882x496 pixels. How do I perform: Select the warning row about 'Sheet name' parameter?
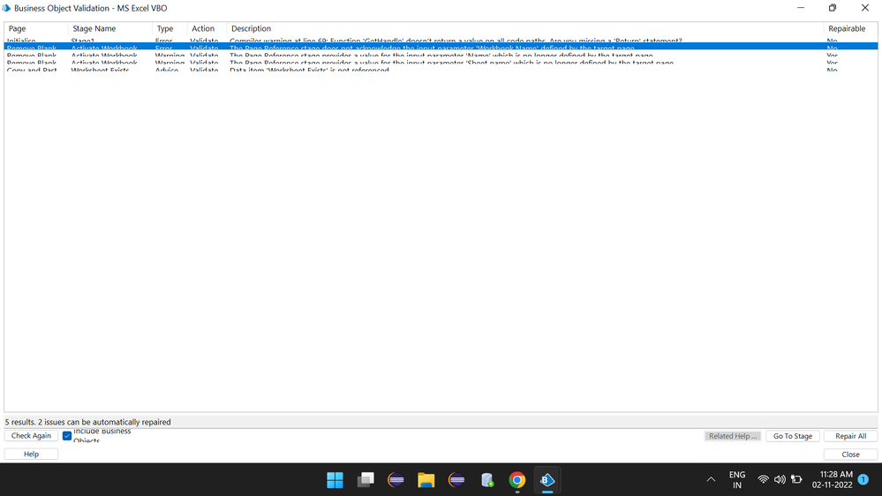click(441, 61)
